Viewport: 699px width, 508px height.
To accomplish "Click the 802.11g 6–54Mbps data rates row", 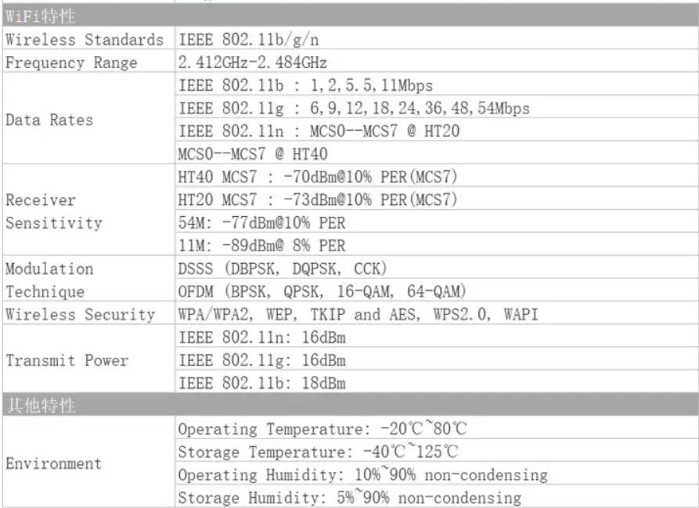I will click(x=354, y=108).
